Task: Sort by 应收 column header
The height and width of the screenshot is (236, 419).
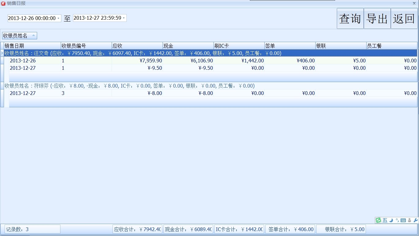Action: tap(137, 46)
